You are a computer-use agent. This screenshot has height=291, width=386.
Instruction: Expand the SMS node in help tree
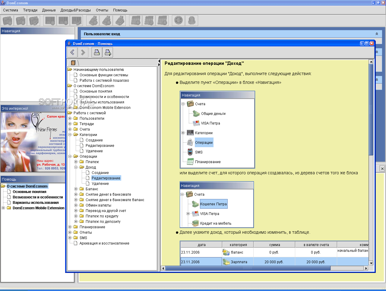70,238
